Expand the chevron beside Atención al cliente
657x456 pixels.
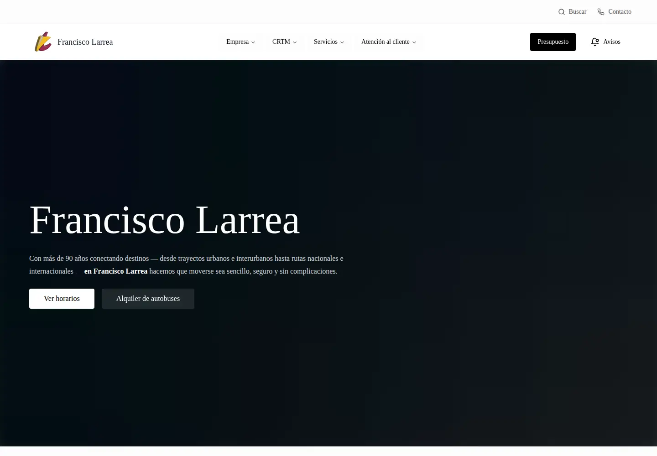click(414, 42)
